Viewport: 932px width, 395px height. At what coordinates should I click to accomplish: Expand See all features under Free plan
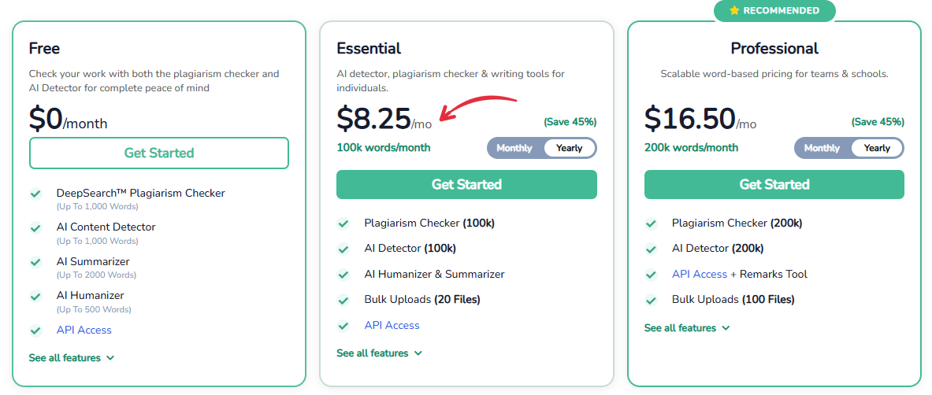[72, 357]
